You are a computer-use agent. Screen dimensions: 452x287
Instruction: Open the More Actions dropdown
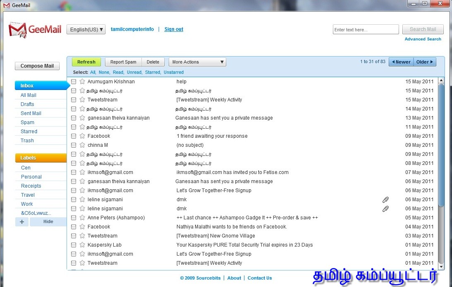pos(197,61)
